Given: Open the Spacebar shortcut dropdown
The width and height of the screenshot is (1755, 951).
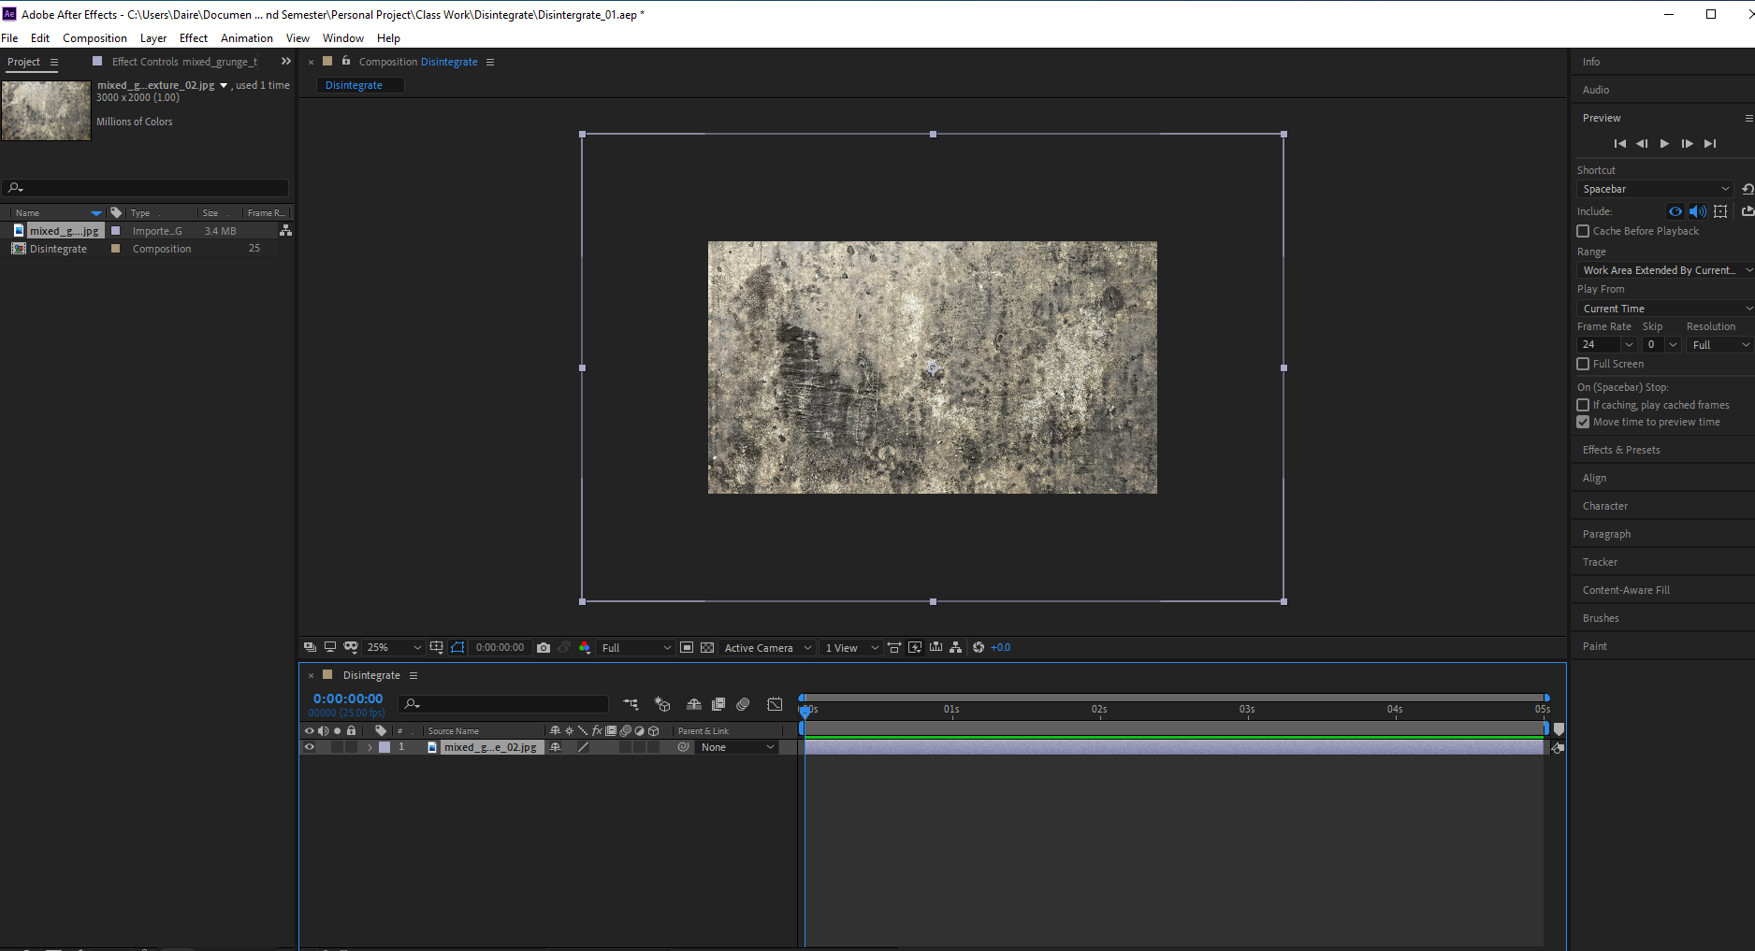Looking at the screenshot, I should [x=1655, y=189].
